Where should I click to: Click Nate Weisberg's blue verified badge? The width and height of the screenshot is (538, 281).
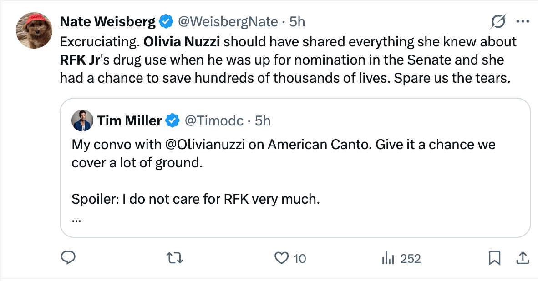click(165, 21)
